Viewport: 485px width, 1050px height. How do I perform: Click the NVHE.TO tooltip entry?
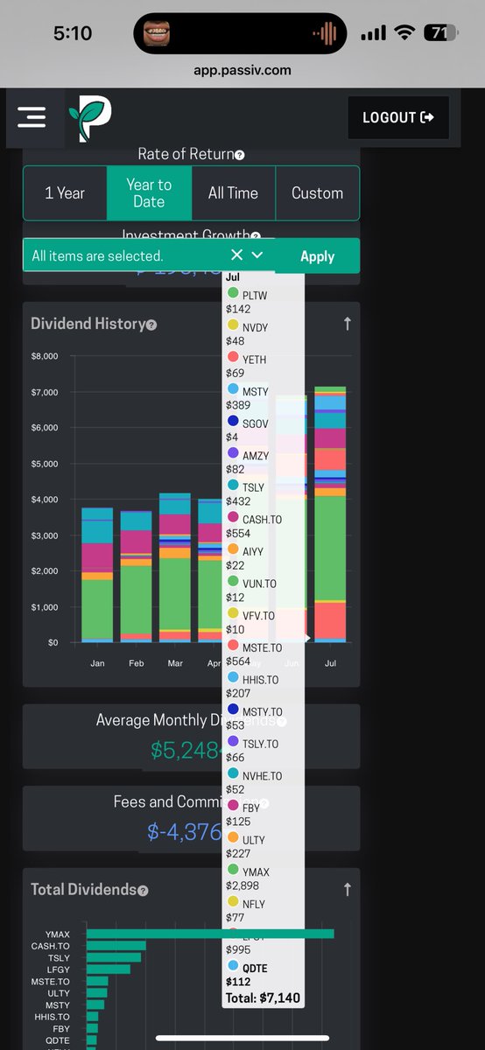[x=255, y=783]
